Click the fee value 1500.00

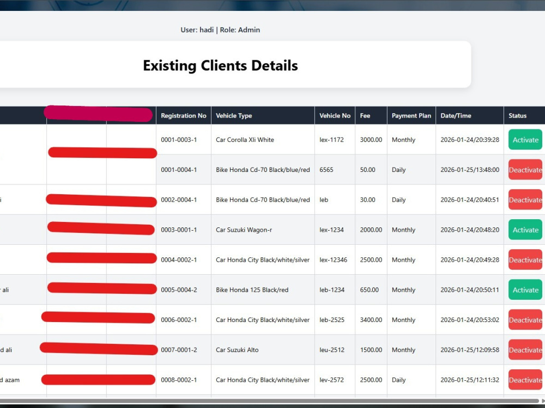pos(371,350)
